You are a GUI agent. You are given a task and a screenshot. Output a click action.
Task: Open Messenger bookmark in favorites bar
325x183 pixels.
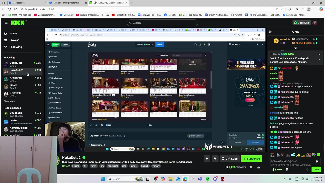point(67,15)
